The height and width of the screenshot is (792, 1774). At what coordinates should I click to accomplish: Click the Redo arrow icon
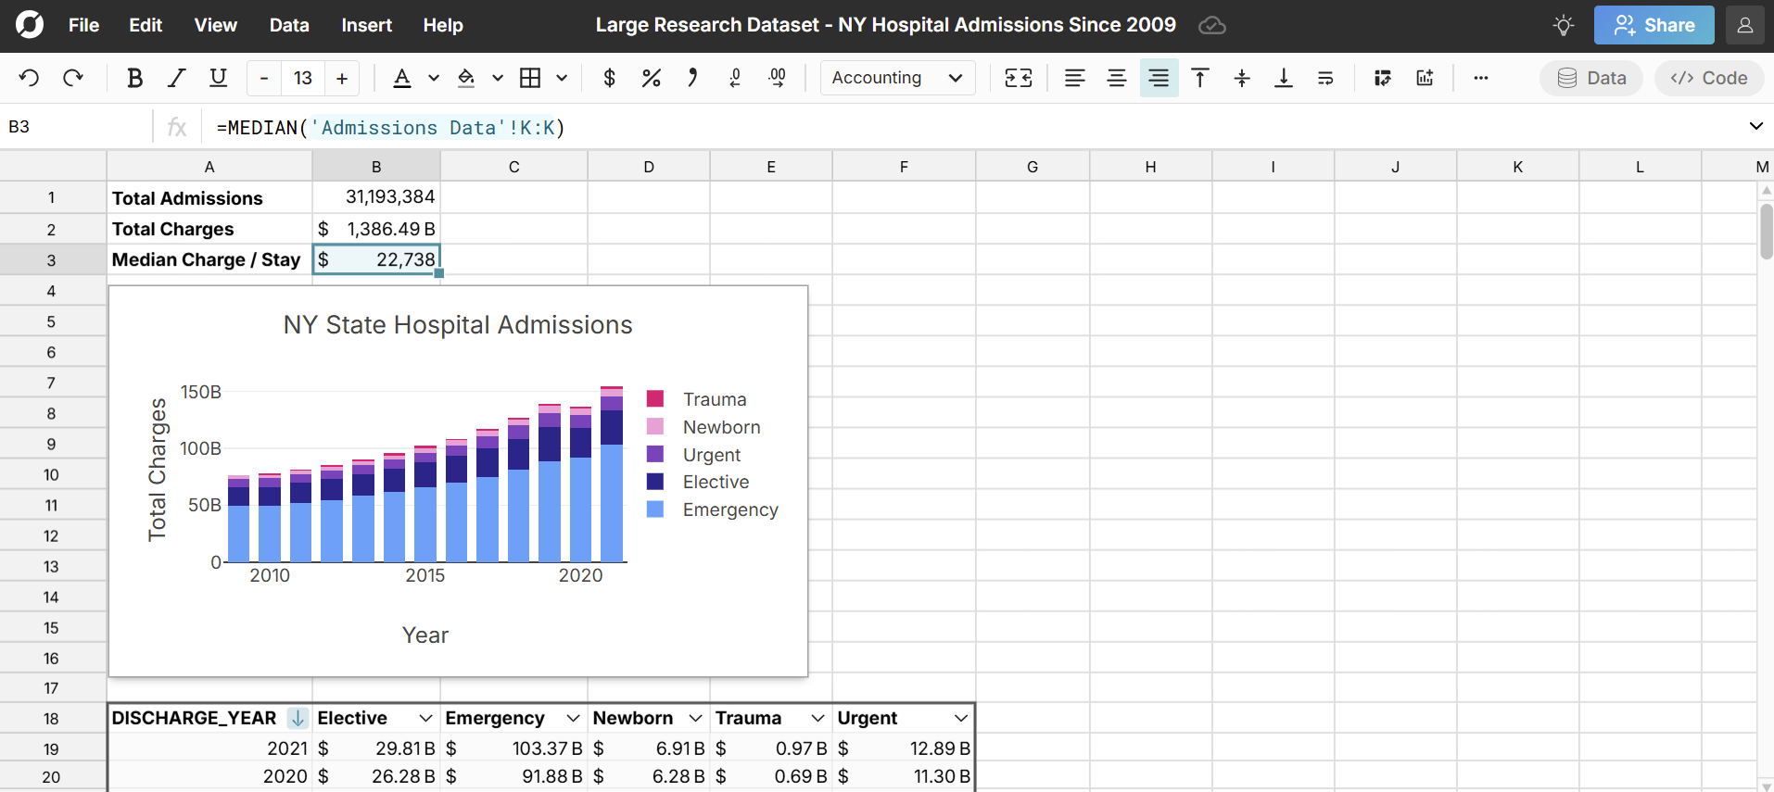(x=72, y=78)
